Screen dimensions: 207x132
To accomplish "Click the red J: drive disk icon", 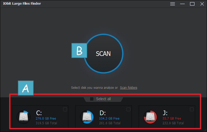I will click(150, 117).
